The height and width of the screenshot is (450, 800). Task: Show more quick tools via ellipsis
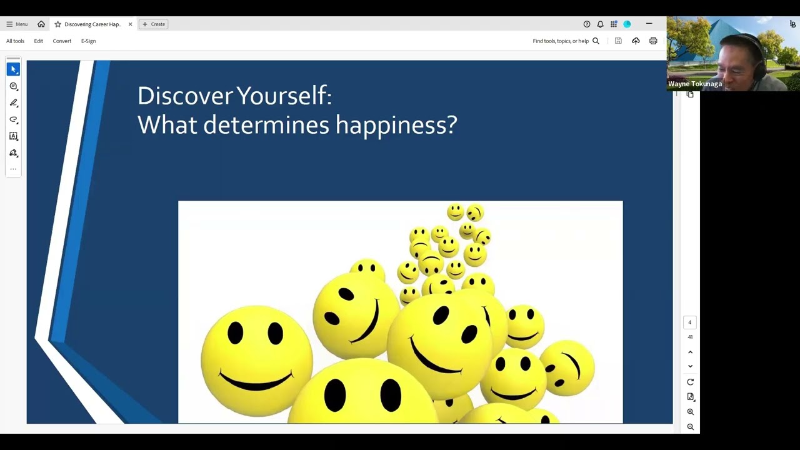coord(13,169)
